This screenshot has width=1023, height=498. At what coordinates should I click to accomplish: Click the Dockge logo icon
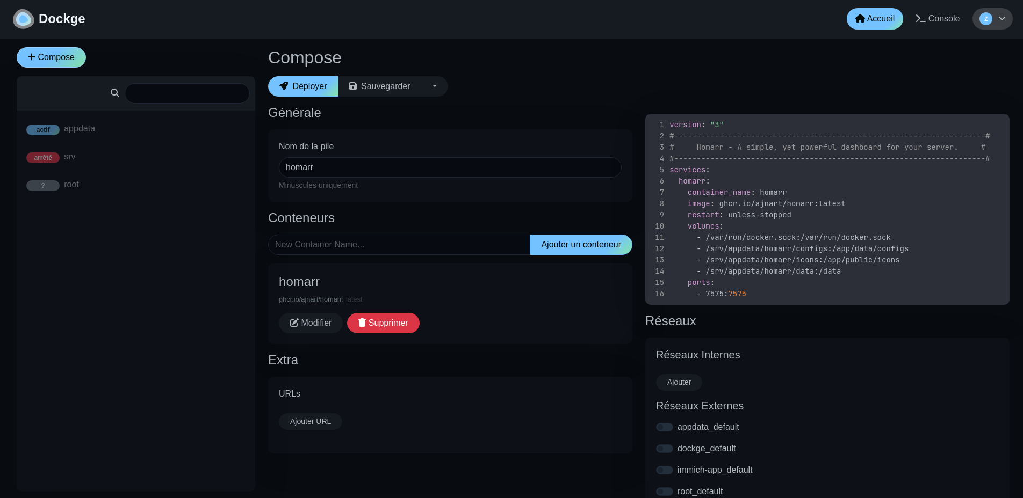click(23, 18)
